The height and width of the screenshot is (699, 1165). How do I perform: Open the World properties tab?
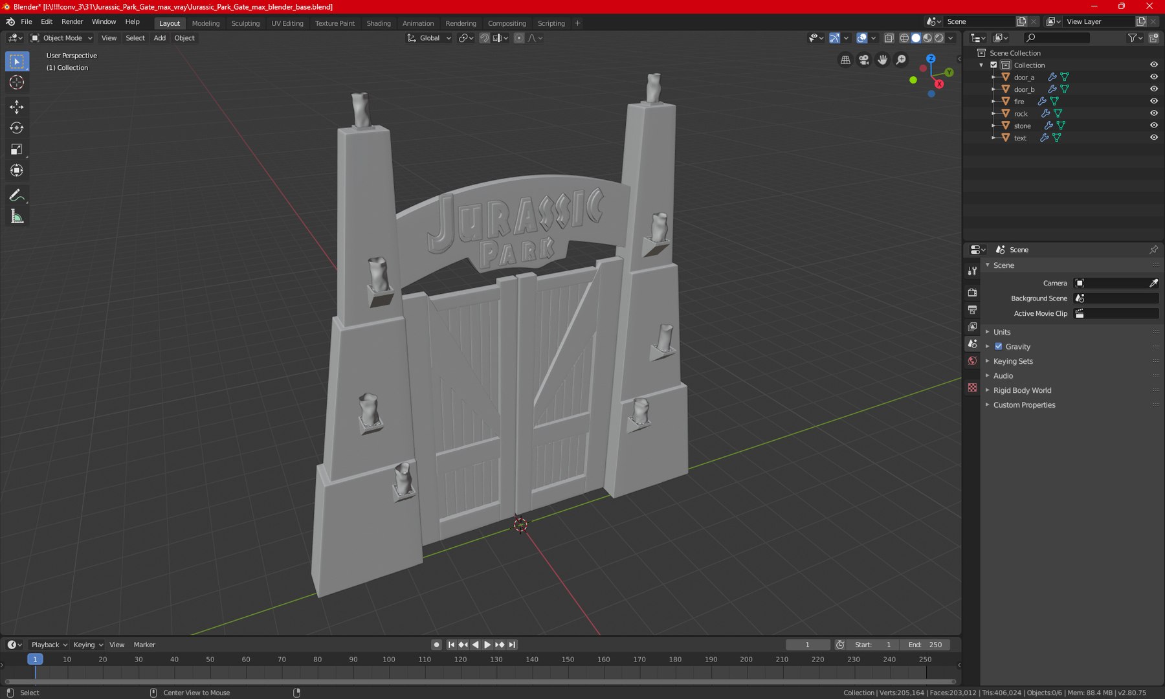tap(972, 361)
